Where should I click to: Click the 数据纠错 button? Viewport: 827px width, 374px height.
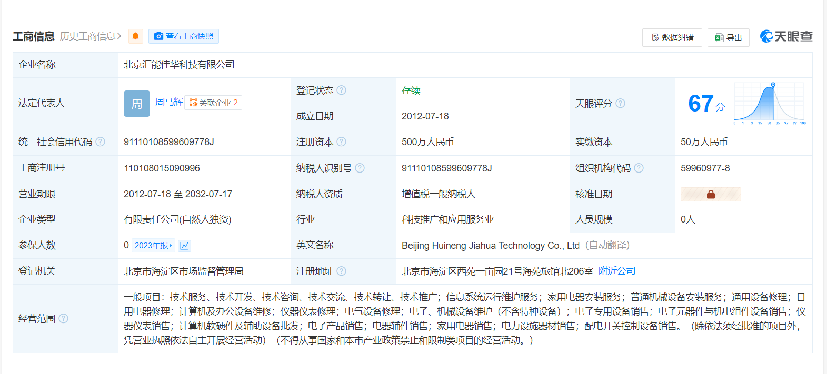click(672, 37)
